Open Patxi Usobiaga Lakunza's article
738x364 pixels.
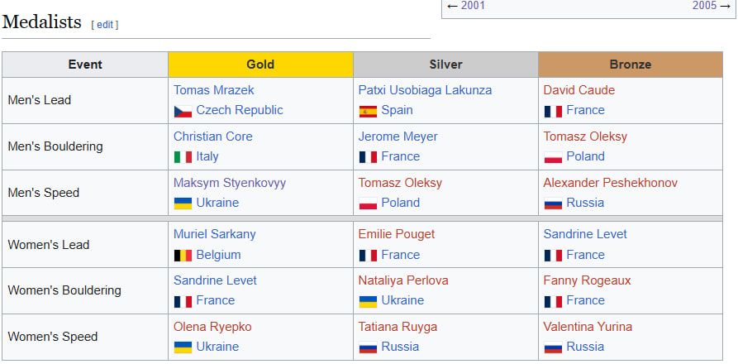tap(425, 90)
